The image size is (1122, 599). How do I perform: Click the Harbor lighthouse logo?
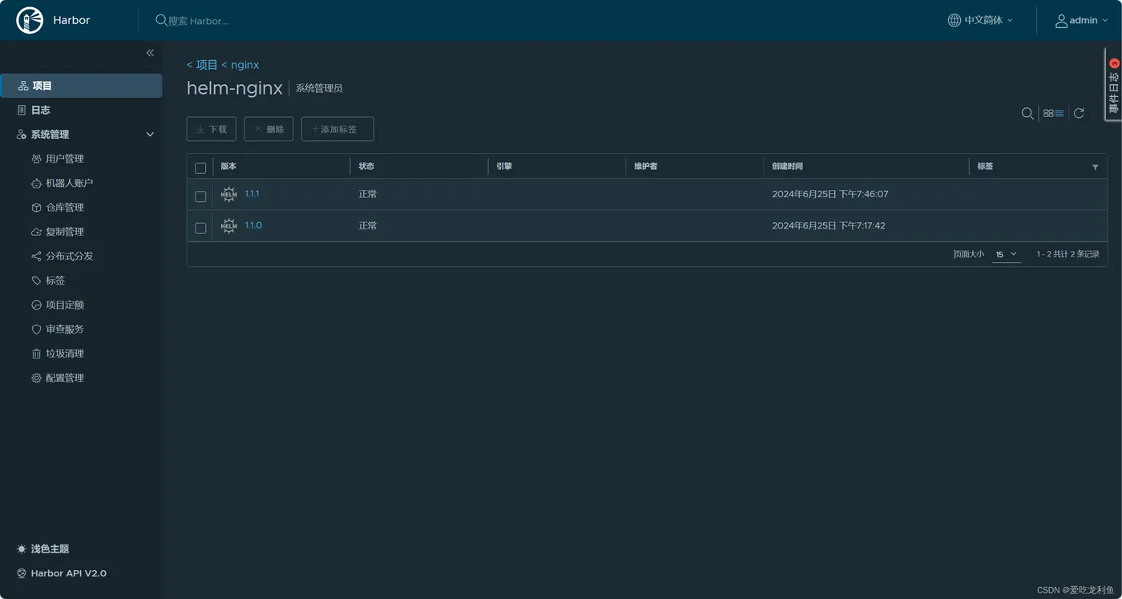point(30,20)
